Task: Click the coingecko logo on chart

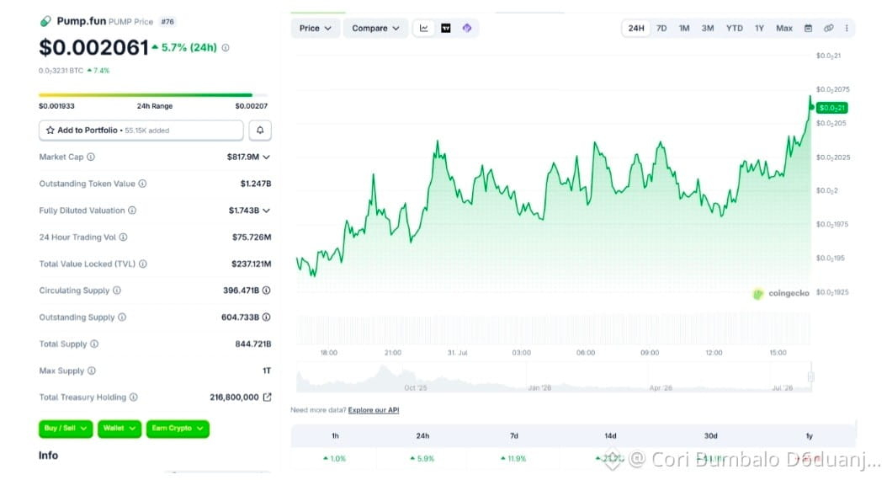Action: click(x=781, y=293)
